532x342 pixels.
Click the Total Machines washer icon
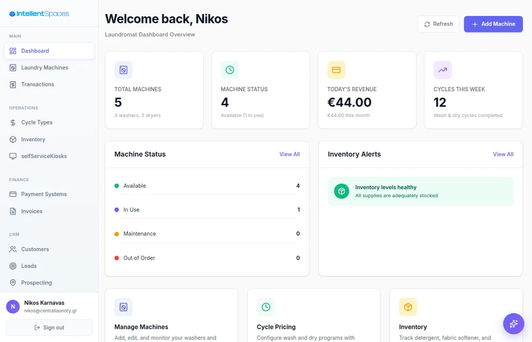123,70
